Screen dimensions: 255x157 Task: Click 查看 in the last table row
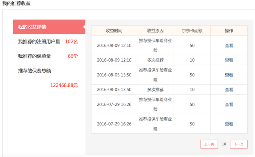click(229, 124)
